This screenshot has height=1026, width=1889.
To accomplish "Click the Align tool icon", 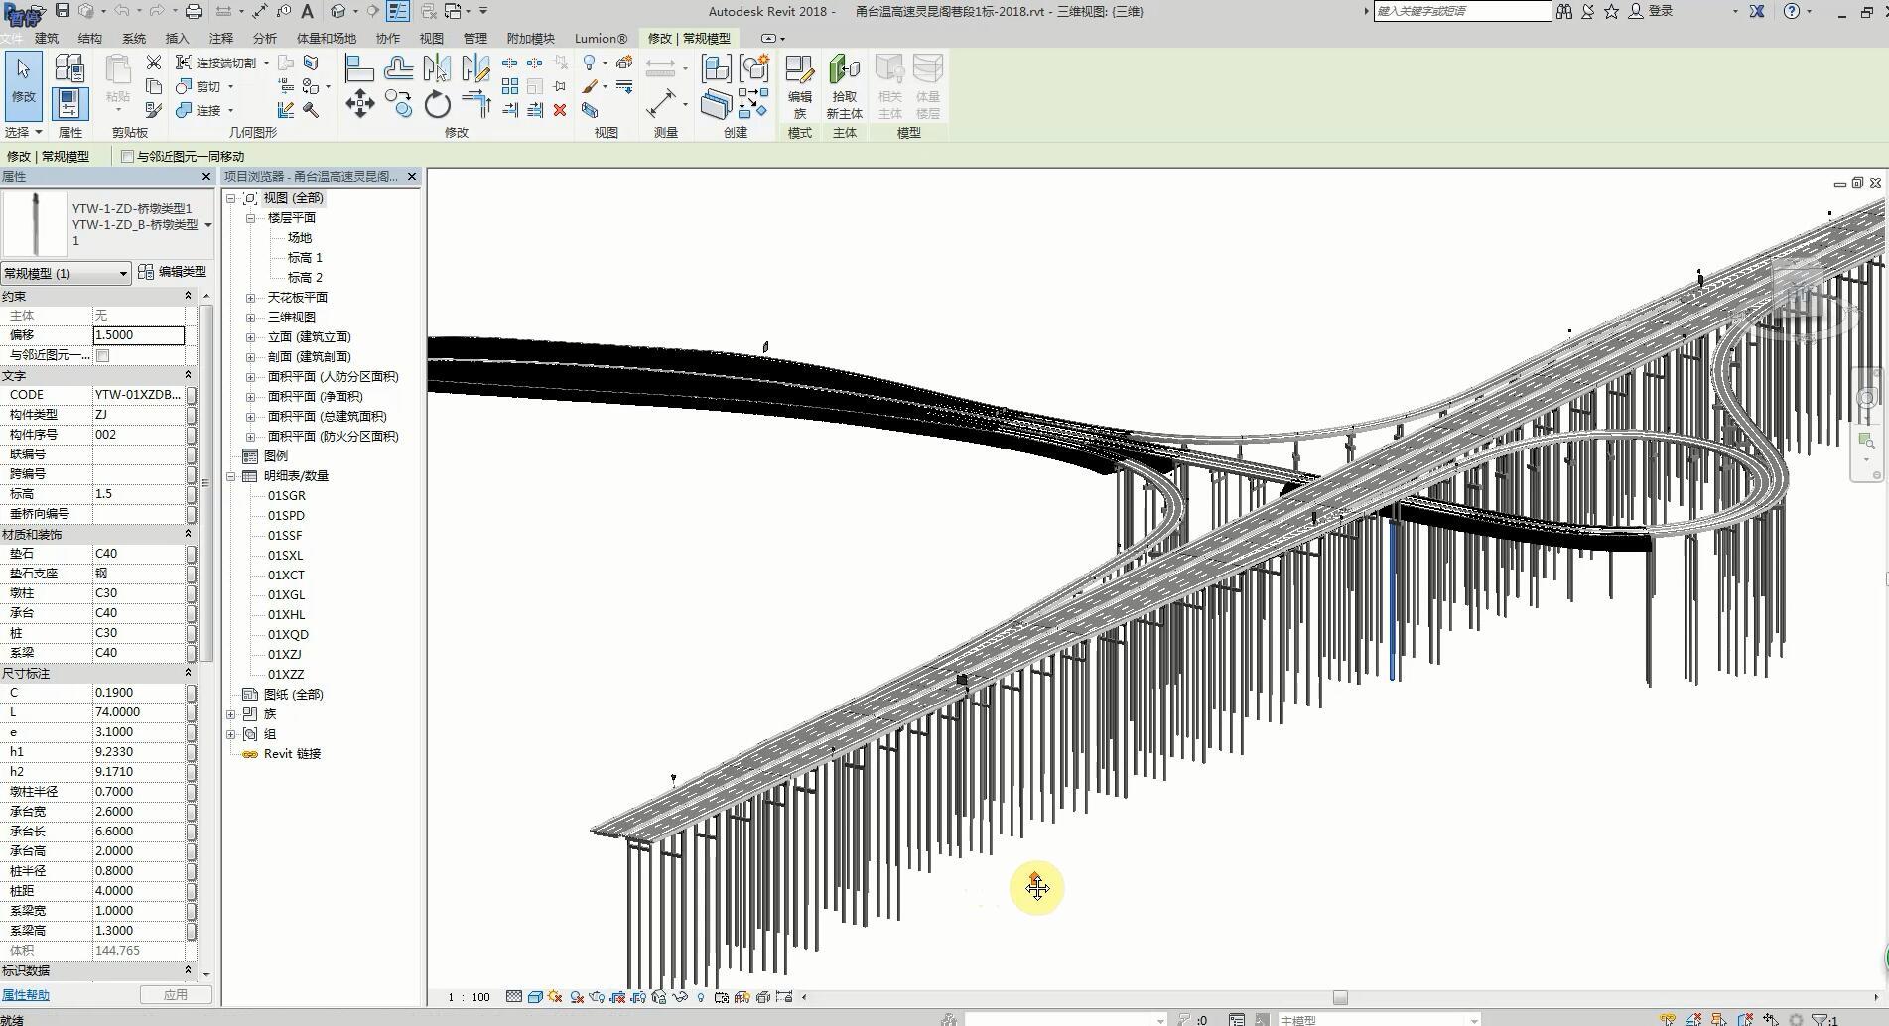I will pyautogui.click(x=358, y=68).
